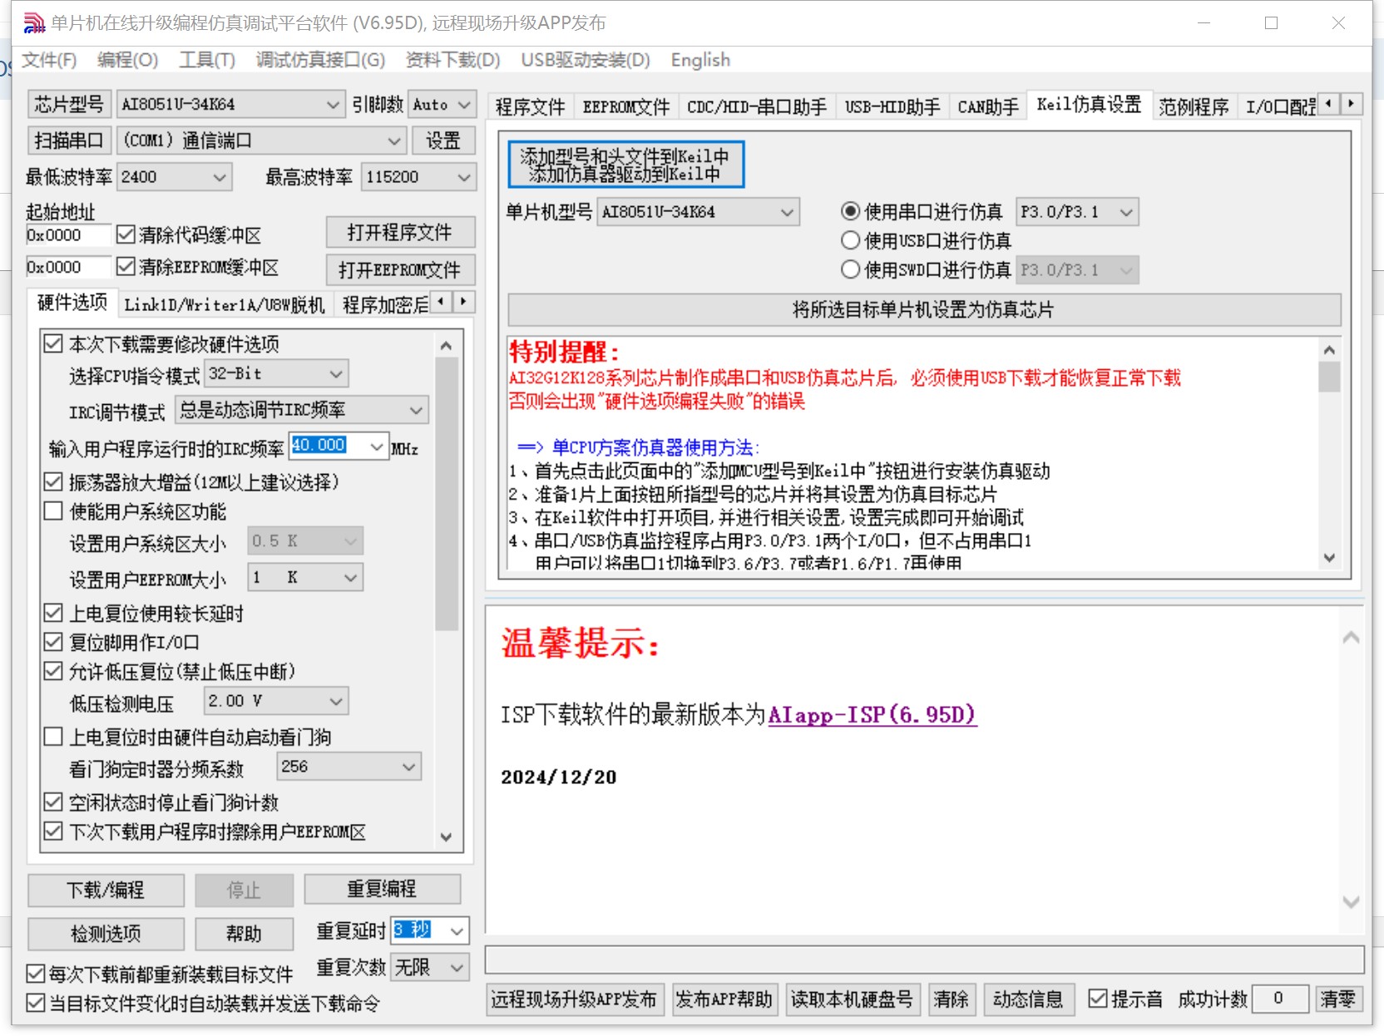Image resolution: width=1384 pixels, height=1036 pixels.
Task: Switch to CAN助手 tab
Action: click(x=988, y=106)
